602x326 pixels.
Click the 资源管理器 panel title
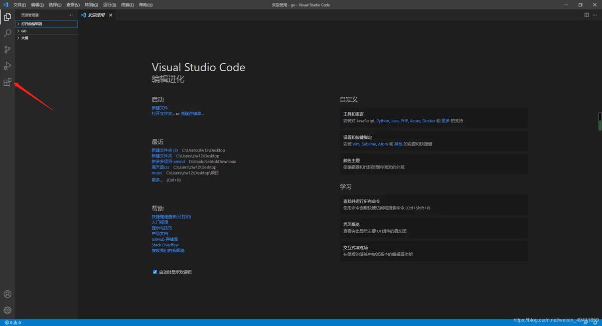pos(30,15)
